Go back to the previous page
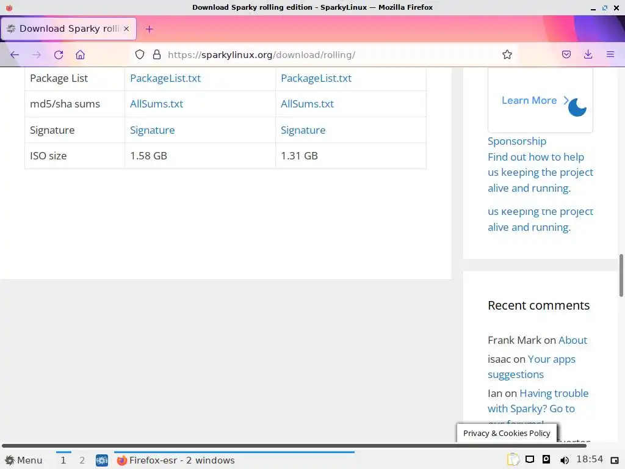This screenshot has width=625, height=469. coord(15,54)
